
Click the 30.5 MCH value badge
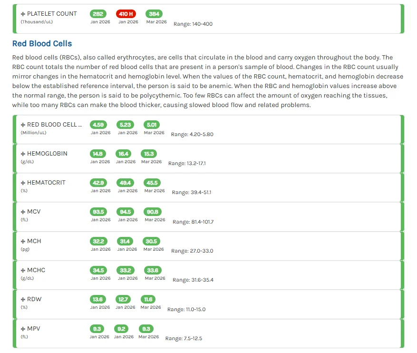pyautogui.click(x=151, y=241)
